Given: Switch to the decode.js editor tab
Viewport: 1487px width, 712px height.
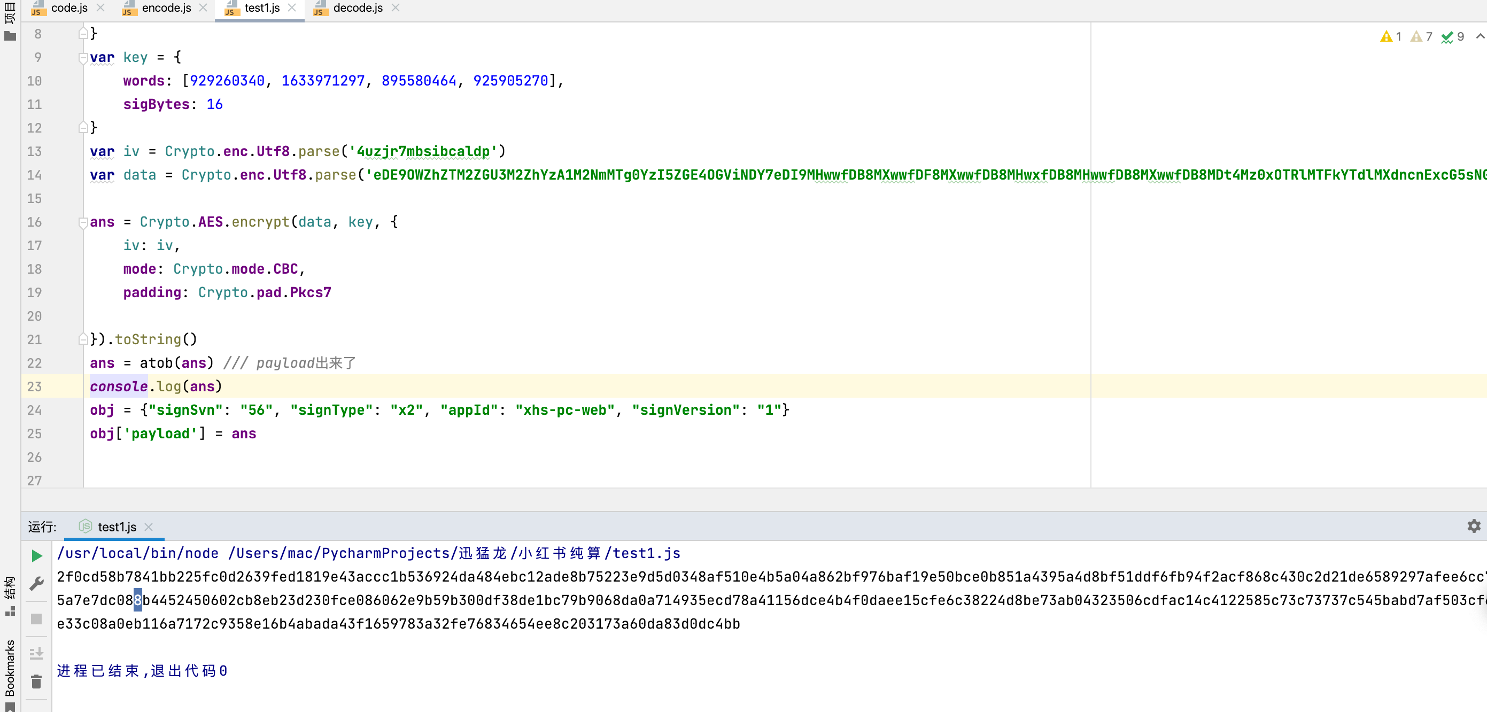Looking at the screenshot, I should coord(358,8).
